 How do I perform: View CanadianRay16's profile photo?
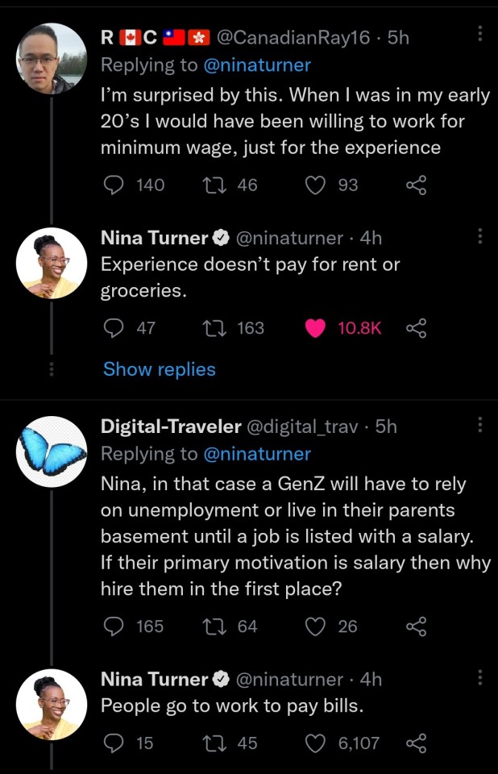(x=52, y=58)
